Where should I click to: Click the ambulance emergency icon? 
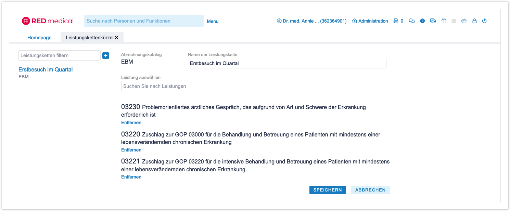point(433,21)
